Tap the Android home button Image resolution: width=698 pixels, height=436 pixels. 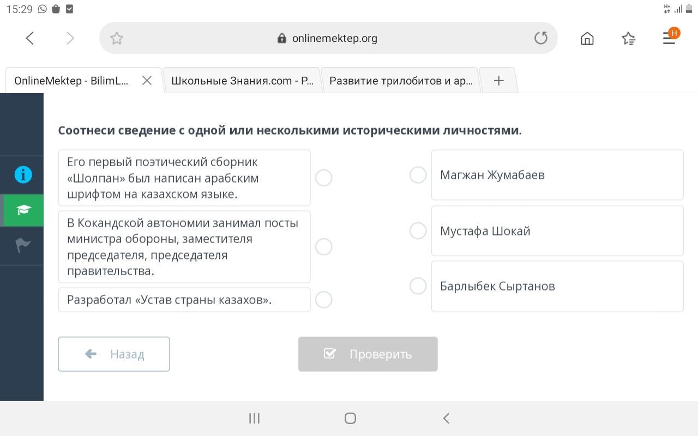[350, 418]
